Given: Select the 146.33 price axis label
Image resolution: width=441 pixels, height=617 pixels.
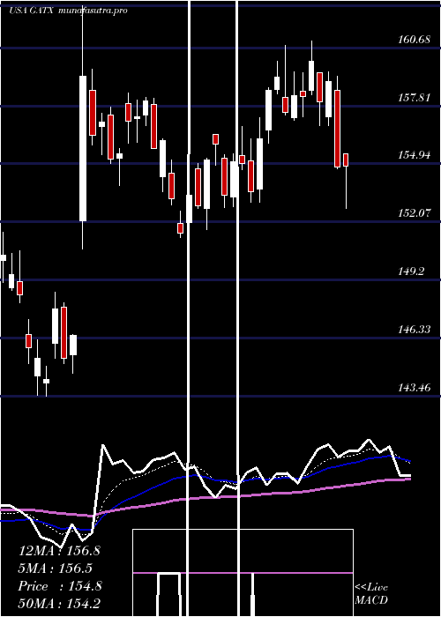Looking at the screenshot, I should 415,329.
